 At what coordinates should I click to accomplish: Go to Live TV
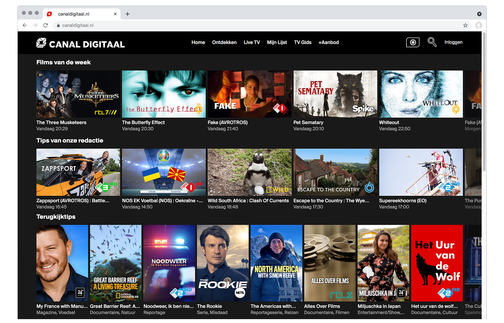(252, 42)
